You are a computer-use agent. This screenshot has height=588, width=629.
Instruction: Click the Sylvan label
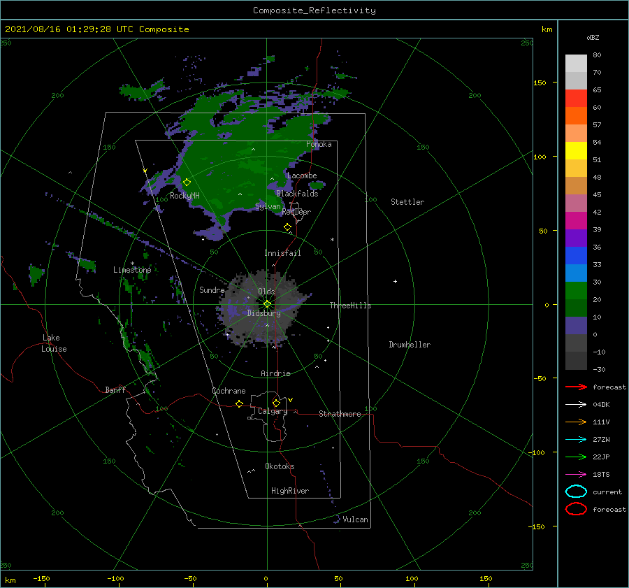click(268, 206)
